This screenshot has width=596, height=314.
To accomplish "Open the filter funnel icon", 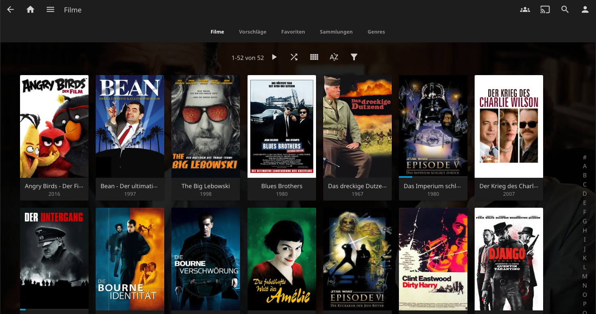I will (354, 57).
